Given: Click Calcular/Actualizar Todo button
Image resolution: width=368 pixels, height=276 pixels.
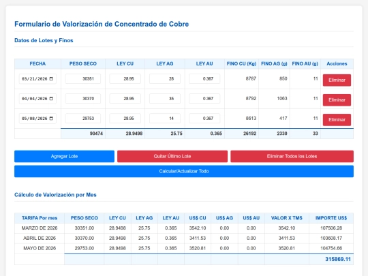Looking at the screenshot, I should 184,171.
